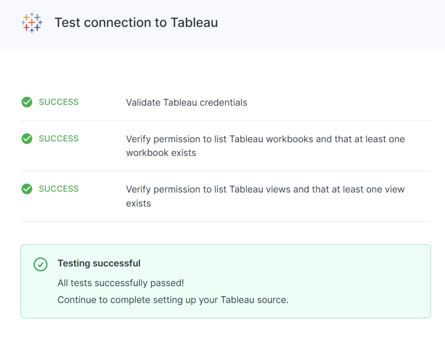
Task: Click the header bar background area
Action: coord(324,22)
